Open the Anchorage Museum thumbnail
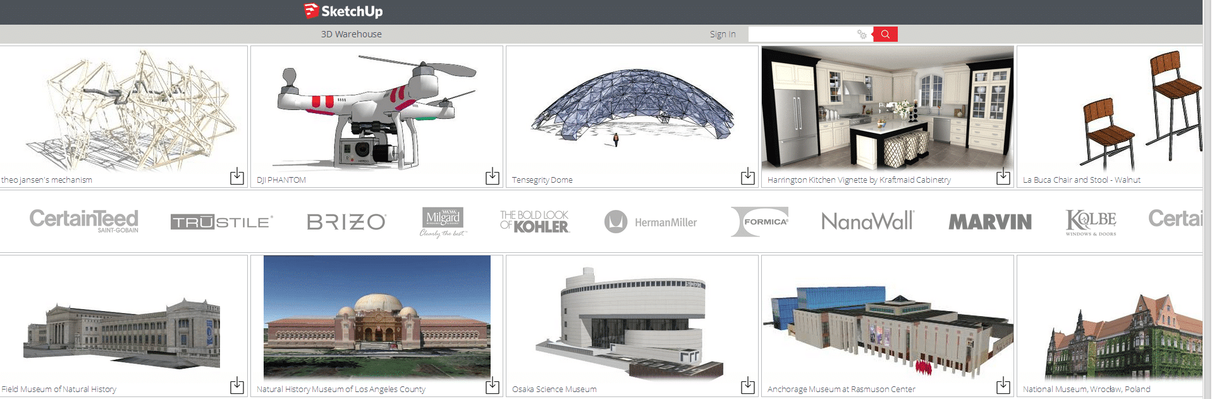1212x399 pixels. 888,317
